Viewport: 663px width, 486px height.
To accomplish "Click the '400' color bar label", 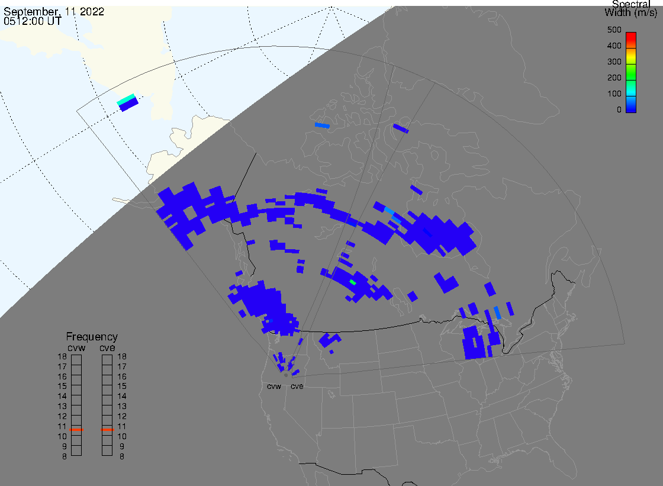I will 614,46.
